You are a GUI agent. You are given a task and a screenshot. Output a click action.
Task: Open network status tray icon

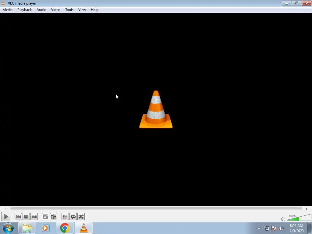click(x=266, y=228)
